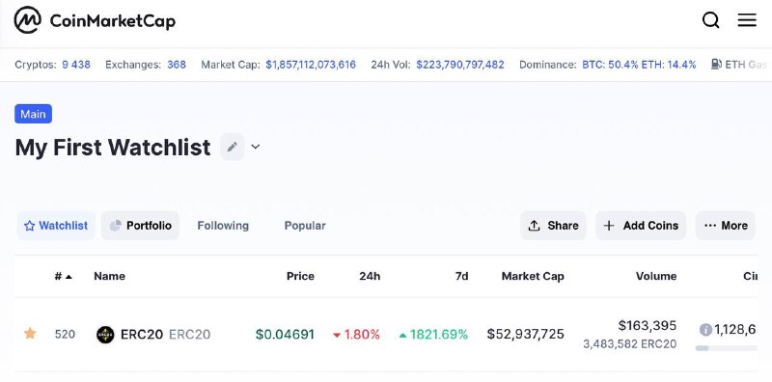The image size is (772, 382).
Task: Open the More options dropdown
Action: [726, 226]
